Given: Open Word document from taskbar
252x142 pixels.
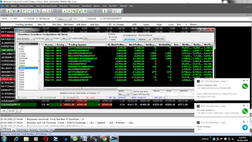Looking at the screenshot, I should [x=85, y=139].
